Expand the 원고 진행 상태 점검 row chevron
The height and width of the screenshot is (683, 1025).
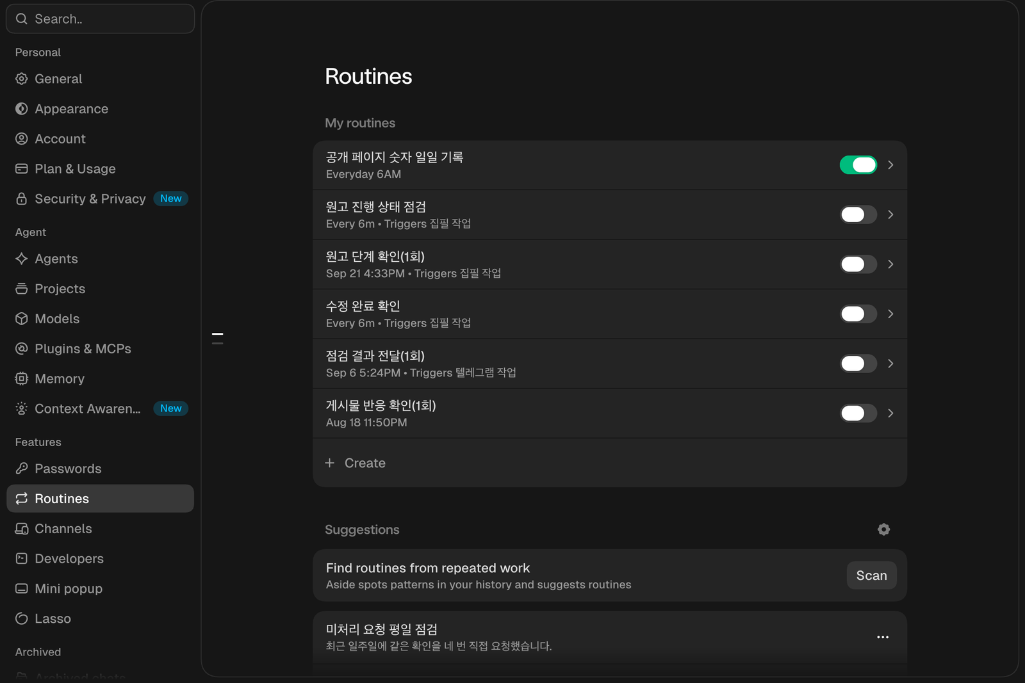pyautogui.click(x=890, y=214)
